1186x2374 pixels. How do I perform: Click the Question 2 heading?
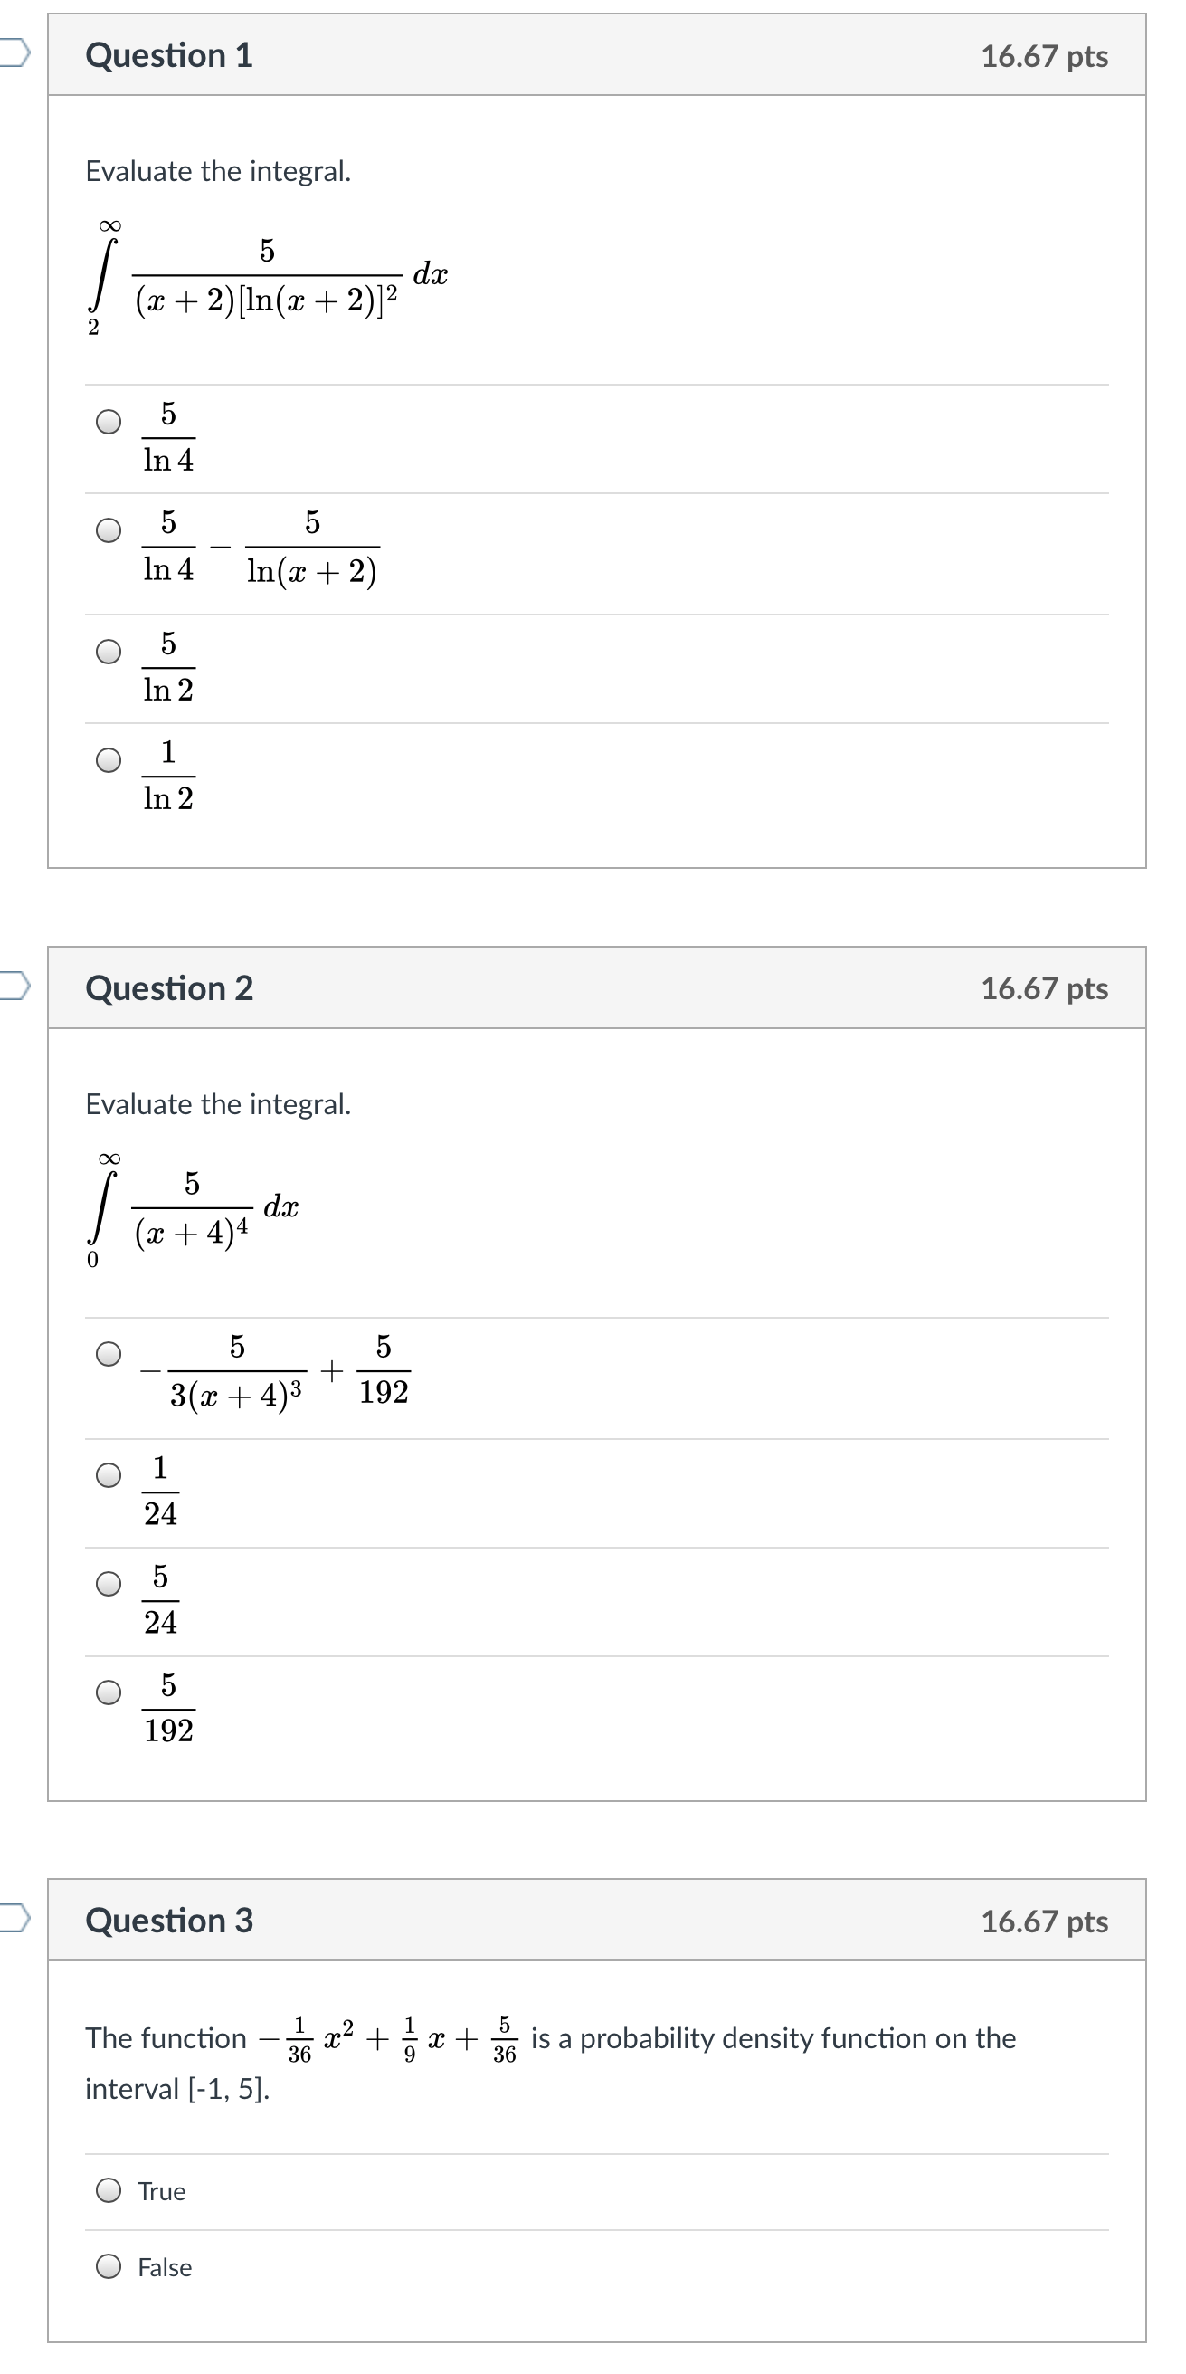pos(169,988)
